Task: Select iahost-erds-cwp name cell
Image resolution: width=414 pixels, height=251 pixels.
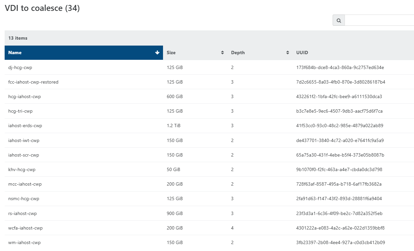Action: tap(25, 126)
